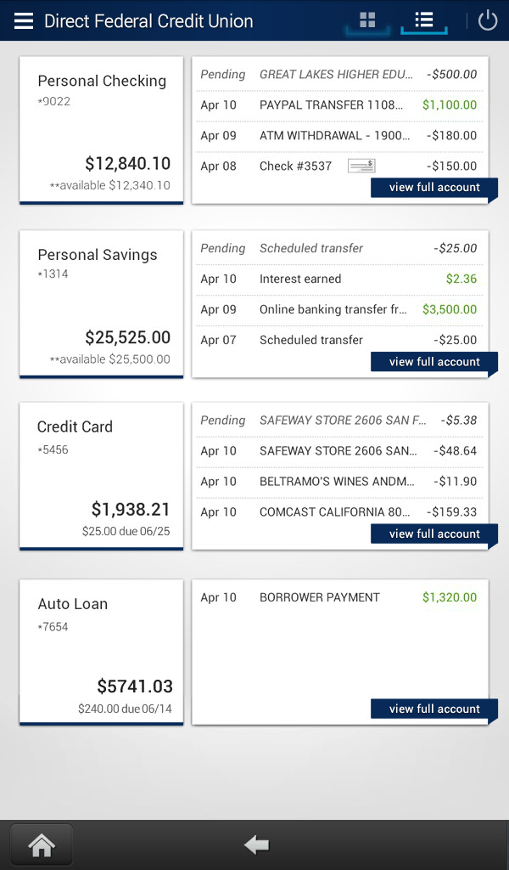Open the pending GREAT LAKES HIGHER EDU transaction
Image resolution: width=509 pixels, height=870 pixels.
tap(339, 74)
